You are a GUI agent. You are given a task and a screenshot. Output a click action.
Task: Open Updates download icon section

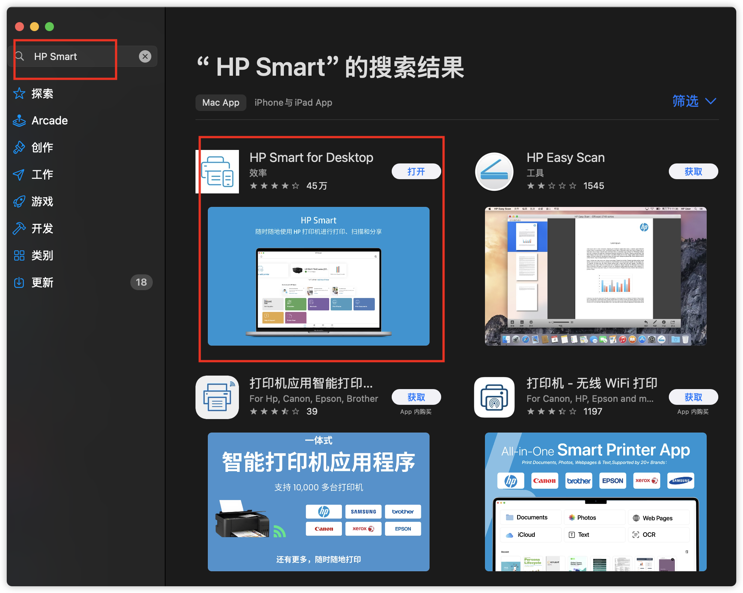(x=19, y=282)
